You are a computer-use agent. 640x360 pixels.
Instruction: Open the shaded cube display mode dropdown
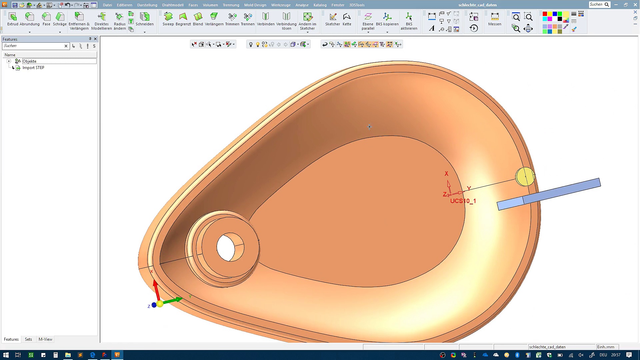coord(298,44)
